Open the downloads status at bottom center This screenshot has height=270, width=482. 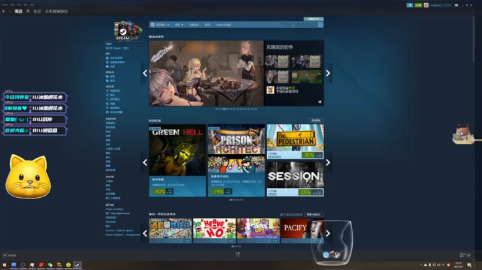click(x=238, y=255)
